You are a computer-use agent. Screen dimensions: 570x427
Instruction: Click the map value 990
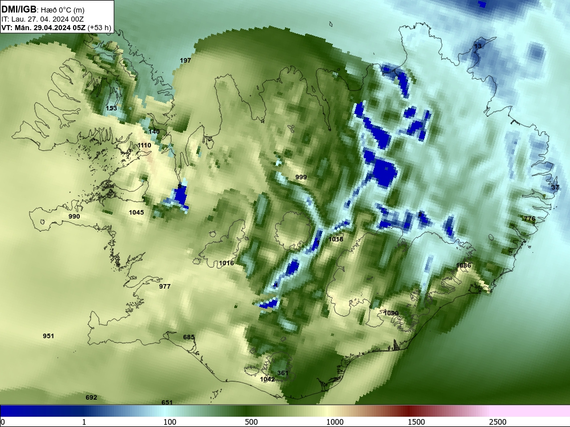pyautogui.click(x=74, y=216)
